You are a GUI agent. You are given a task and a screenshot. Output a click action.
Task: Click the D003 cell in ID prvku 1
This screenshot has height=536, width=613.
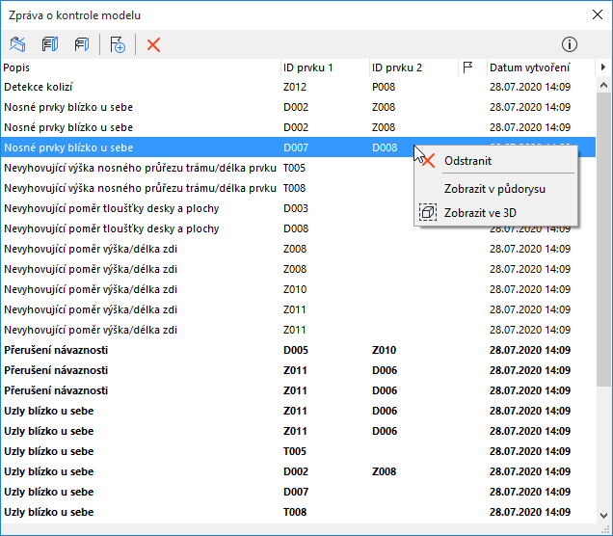[296, 208]
